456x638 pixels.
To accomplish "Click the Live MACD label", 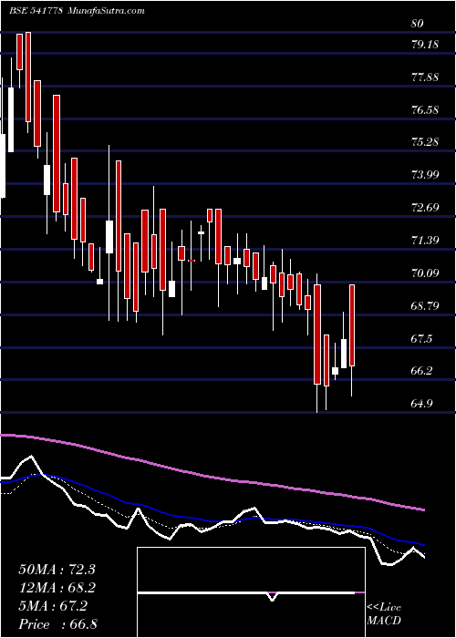I will (x=384, y=613).
